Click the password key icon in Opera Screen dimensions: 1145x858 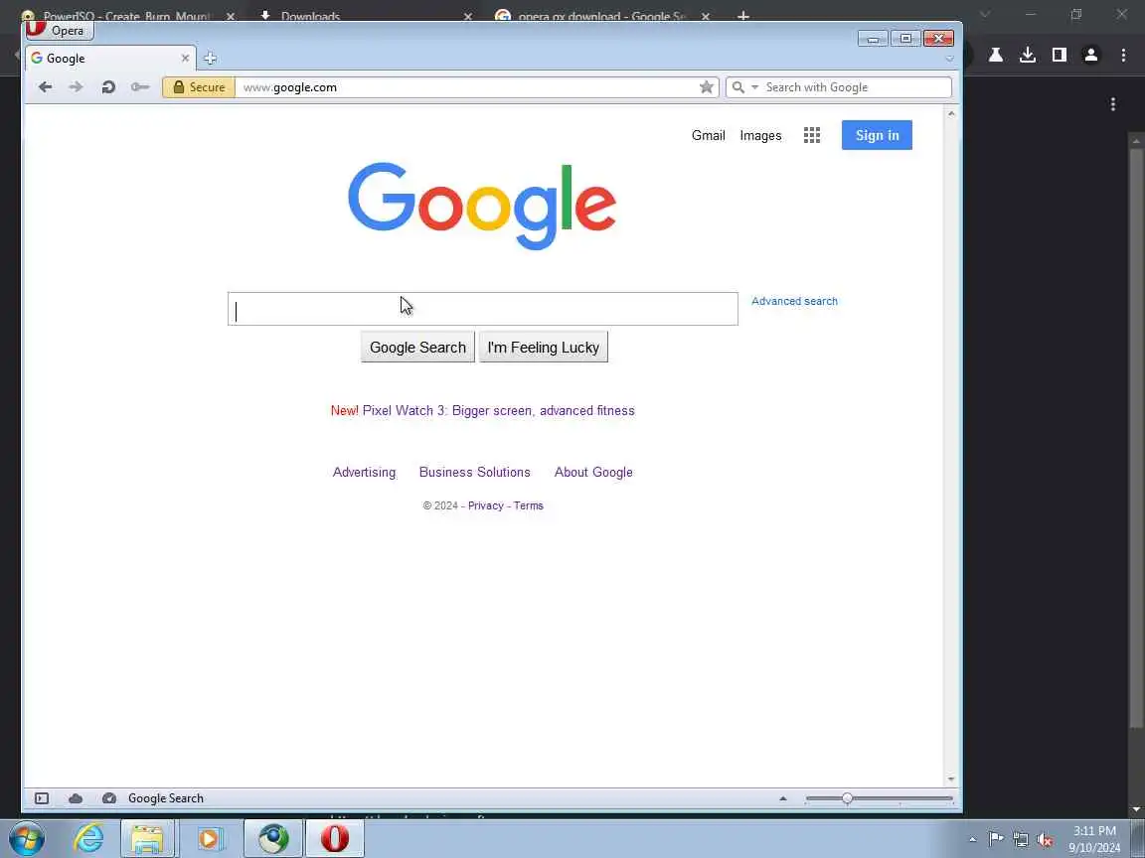pyautogui.click(x=139, y=87)
